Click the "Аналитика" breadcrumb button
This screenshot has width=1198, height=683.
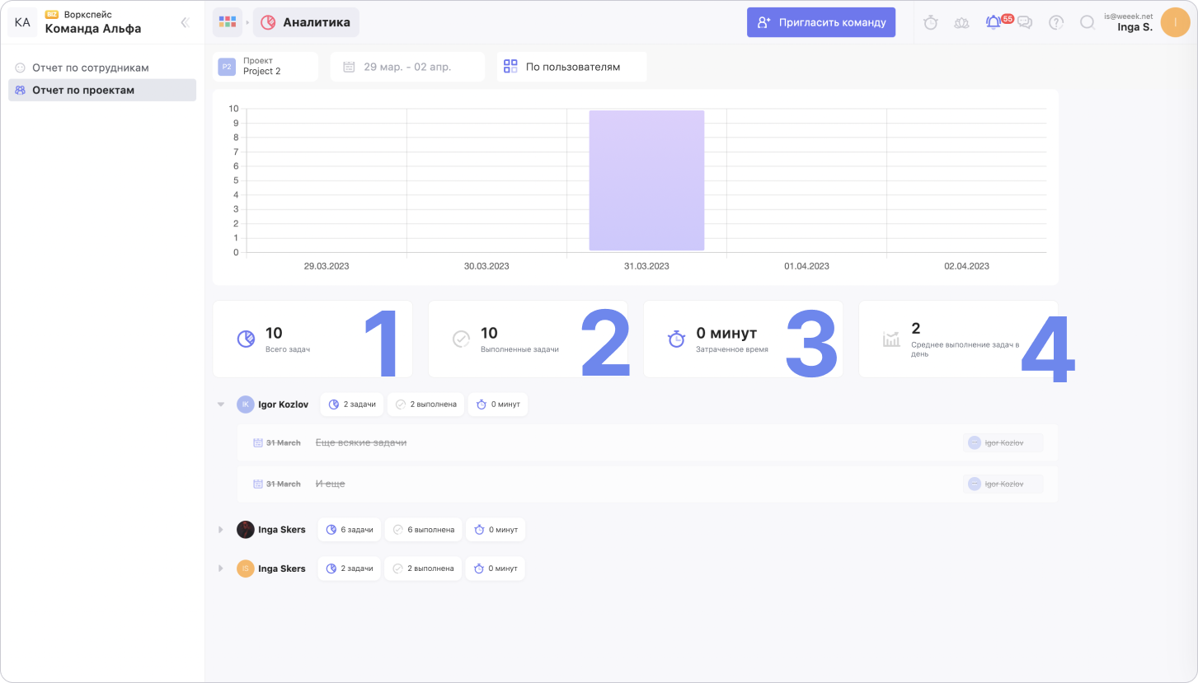coord(306,22)
